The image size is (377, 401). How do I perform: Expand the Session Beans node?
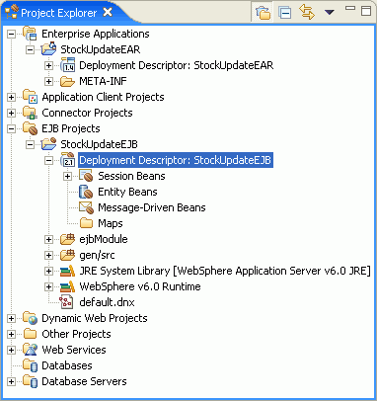67,176
